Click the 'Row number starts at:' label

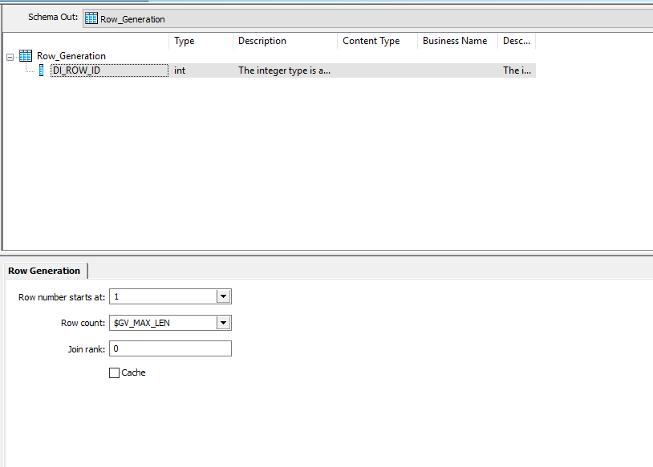[62, 297]
